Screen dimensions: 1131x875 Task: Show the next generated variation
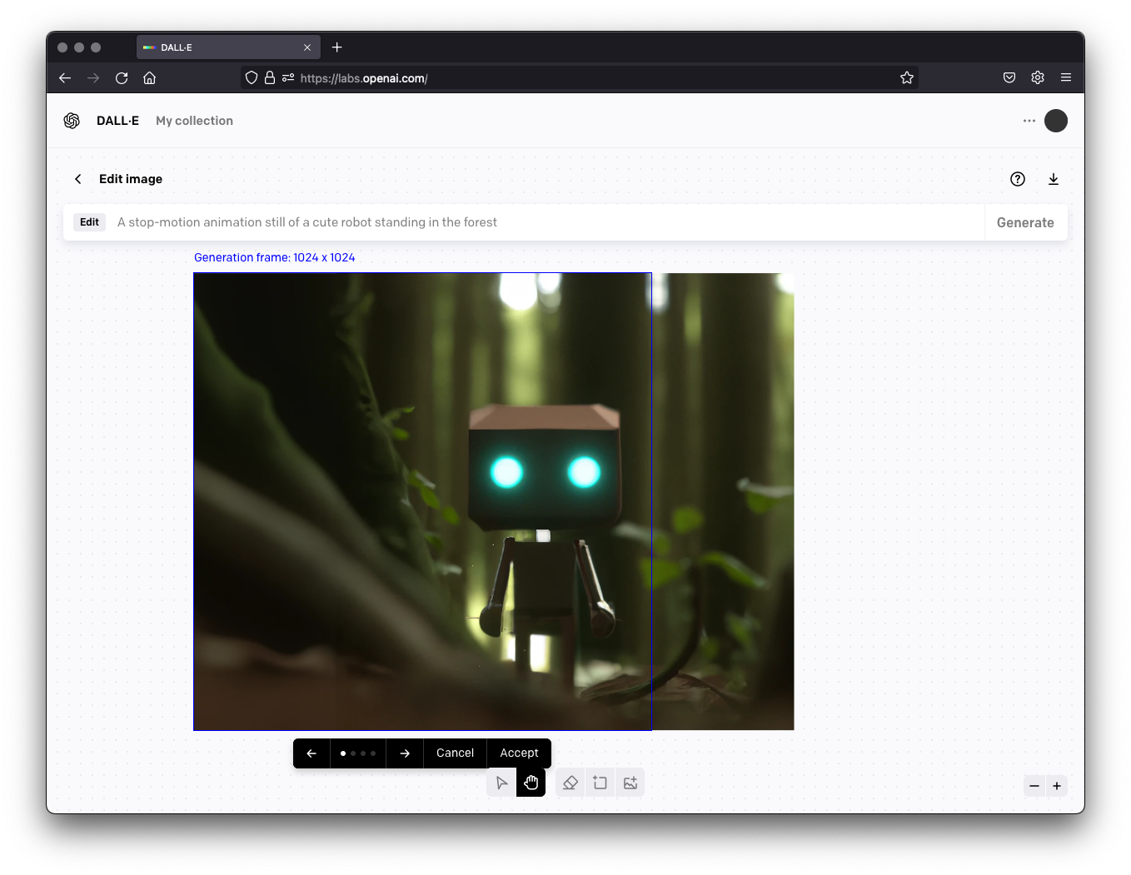[x=405, y=753]
